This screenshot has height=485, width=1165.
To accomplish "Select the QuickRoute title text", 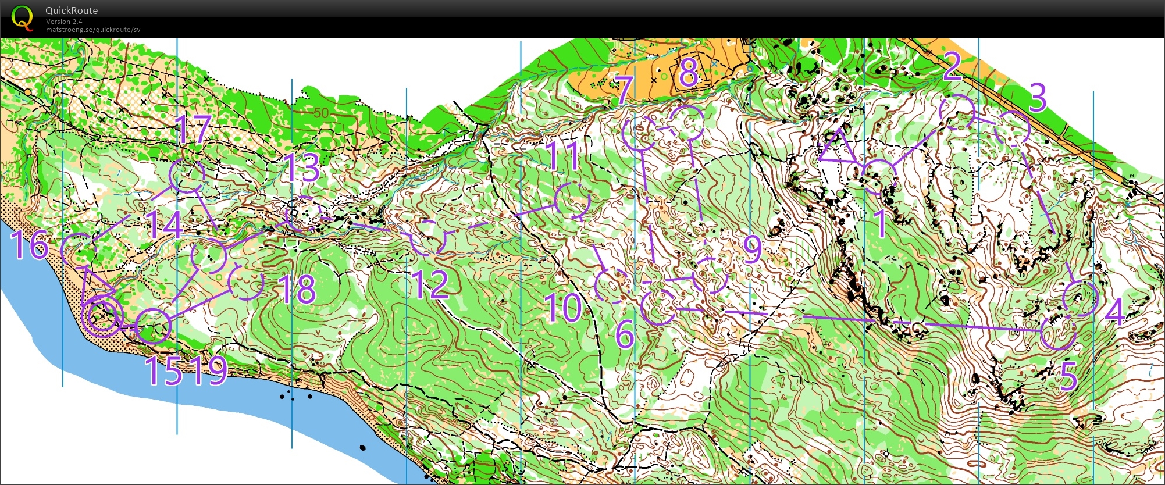I will pos(72,10).
